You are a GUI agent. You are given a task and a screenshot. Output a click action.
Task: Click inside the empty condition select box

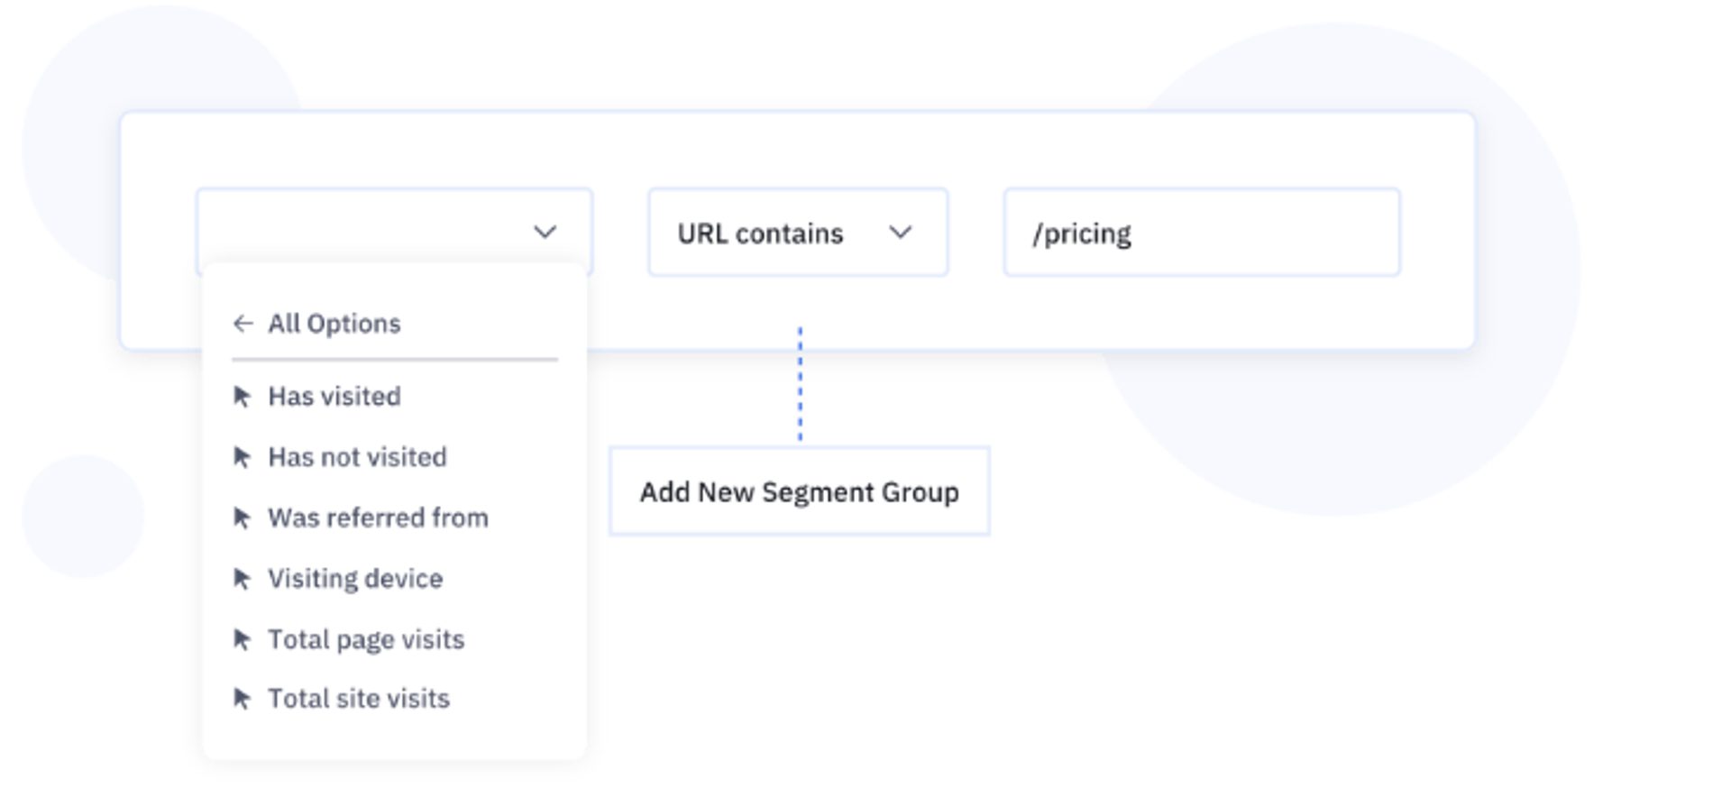point(361,231)
